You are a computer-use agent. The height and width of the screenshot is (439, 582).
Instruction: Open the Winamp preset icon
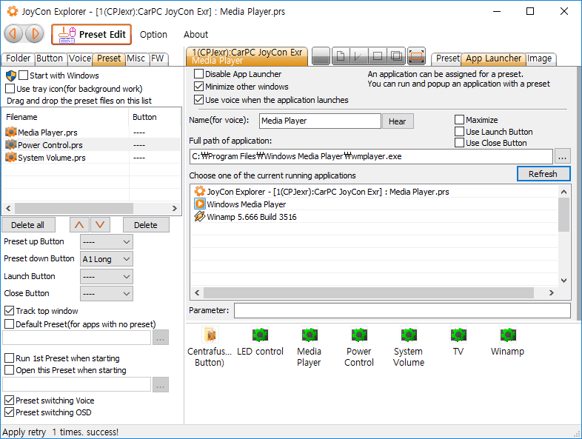pos(508,341)
